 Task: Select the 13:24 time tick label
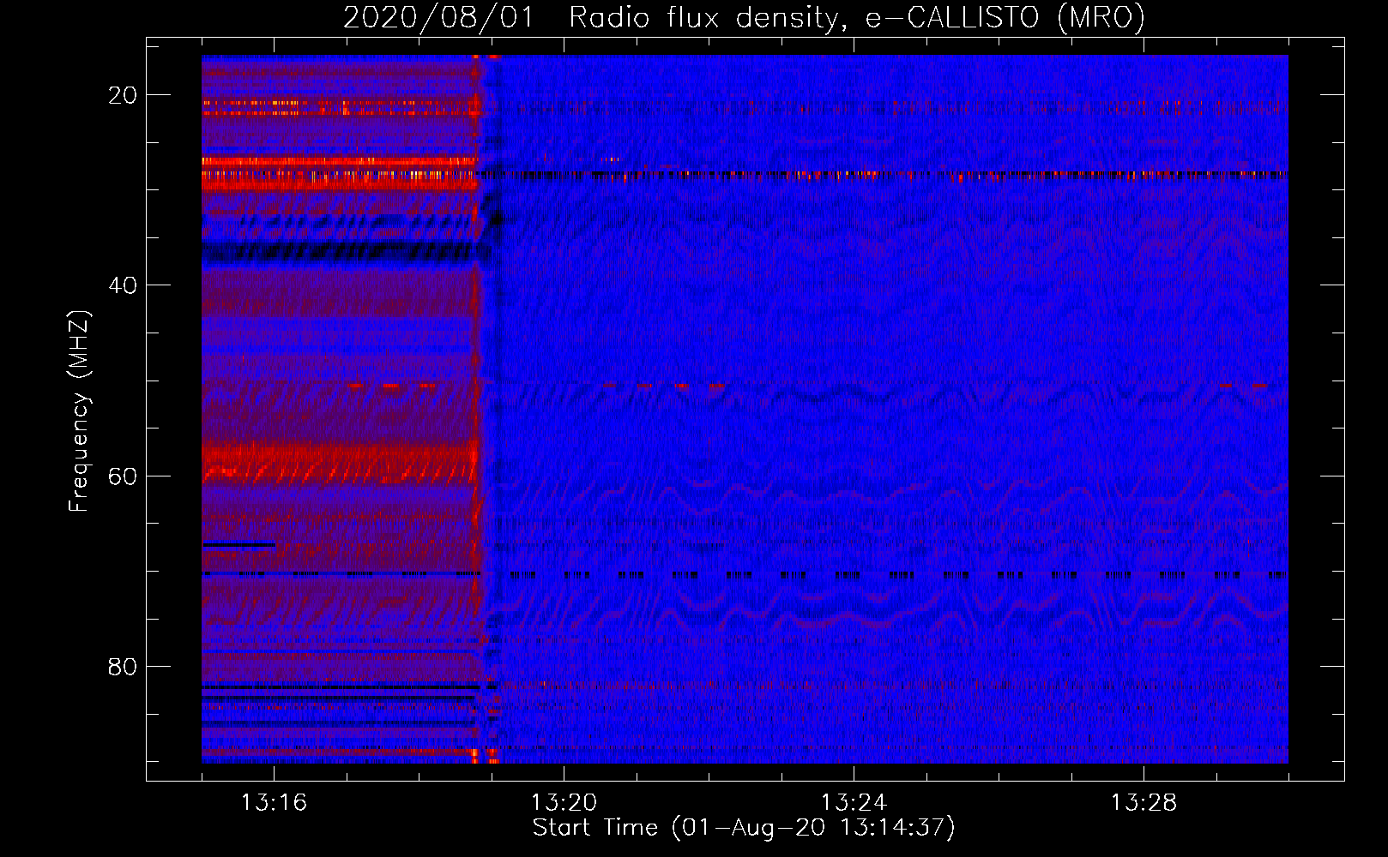[x=854, y=803]
